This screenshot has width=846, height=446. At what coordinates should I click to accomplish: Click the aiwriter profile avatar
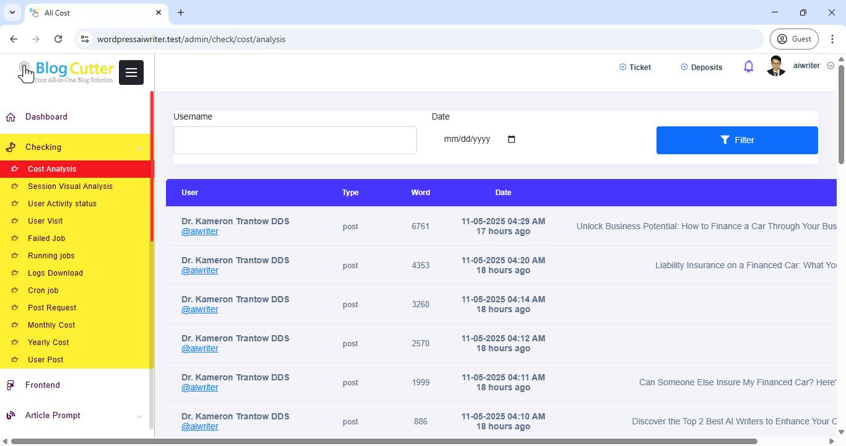[x=775, y=66]
